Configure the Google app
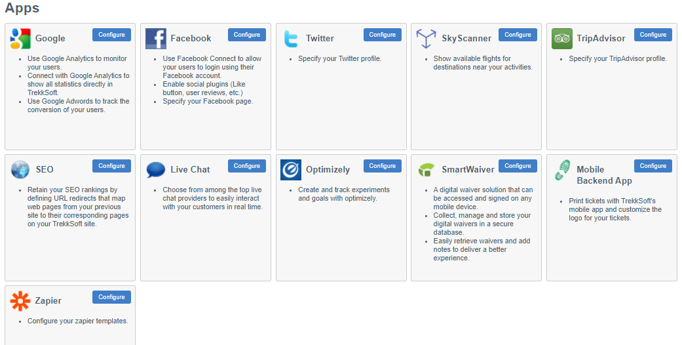 tap(111, 35)
